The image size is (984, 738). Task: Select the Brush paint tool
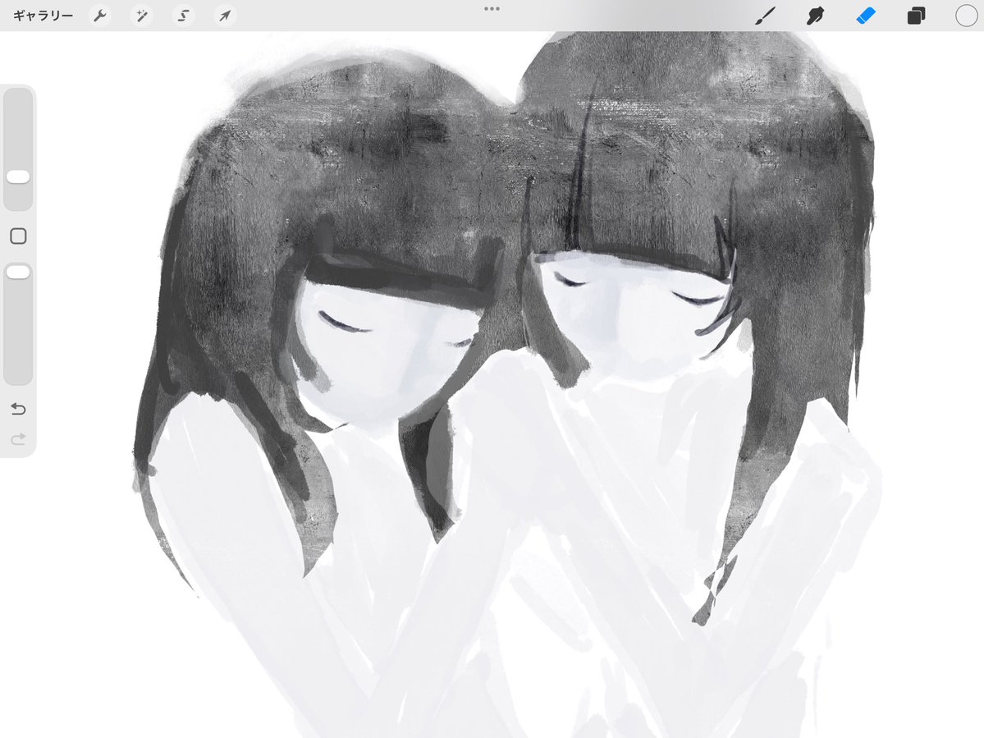(765, 16)
